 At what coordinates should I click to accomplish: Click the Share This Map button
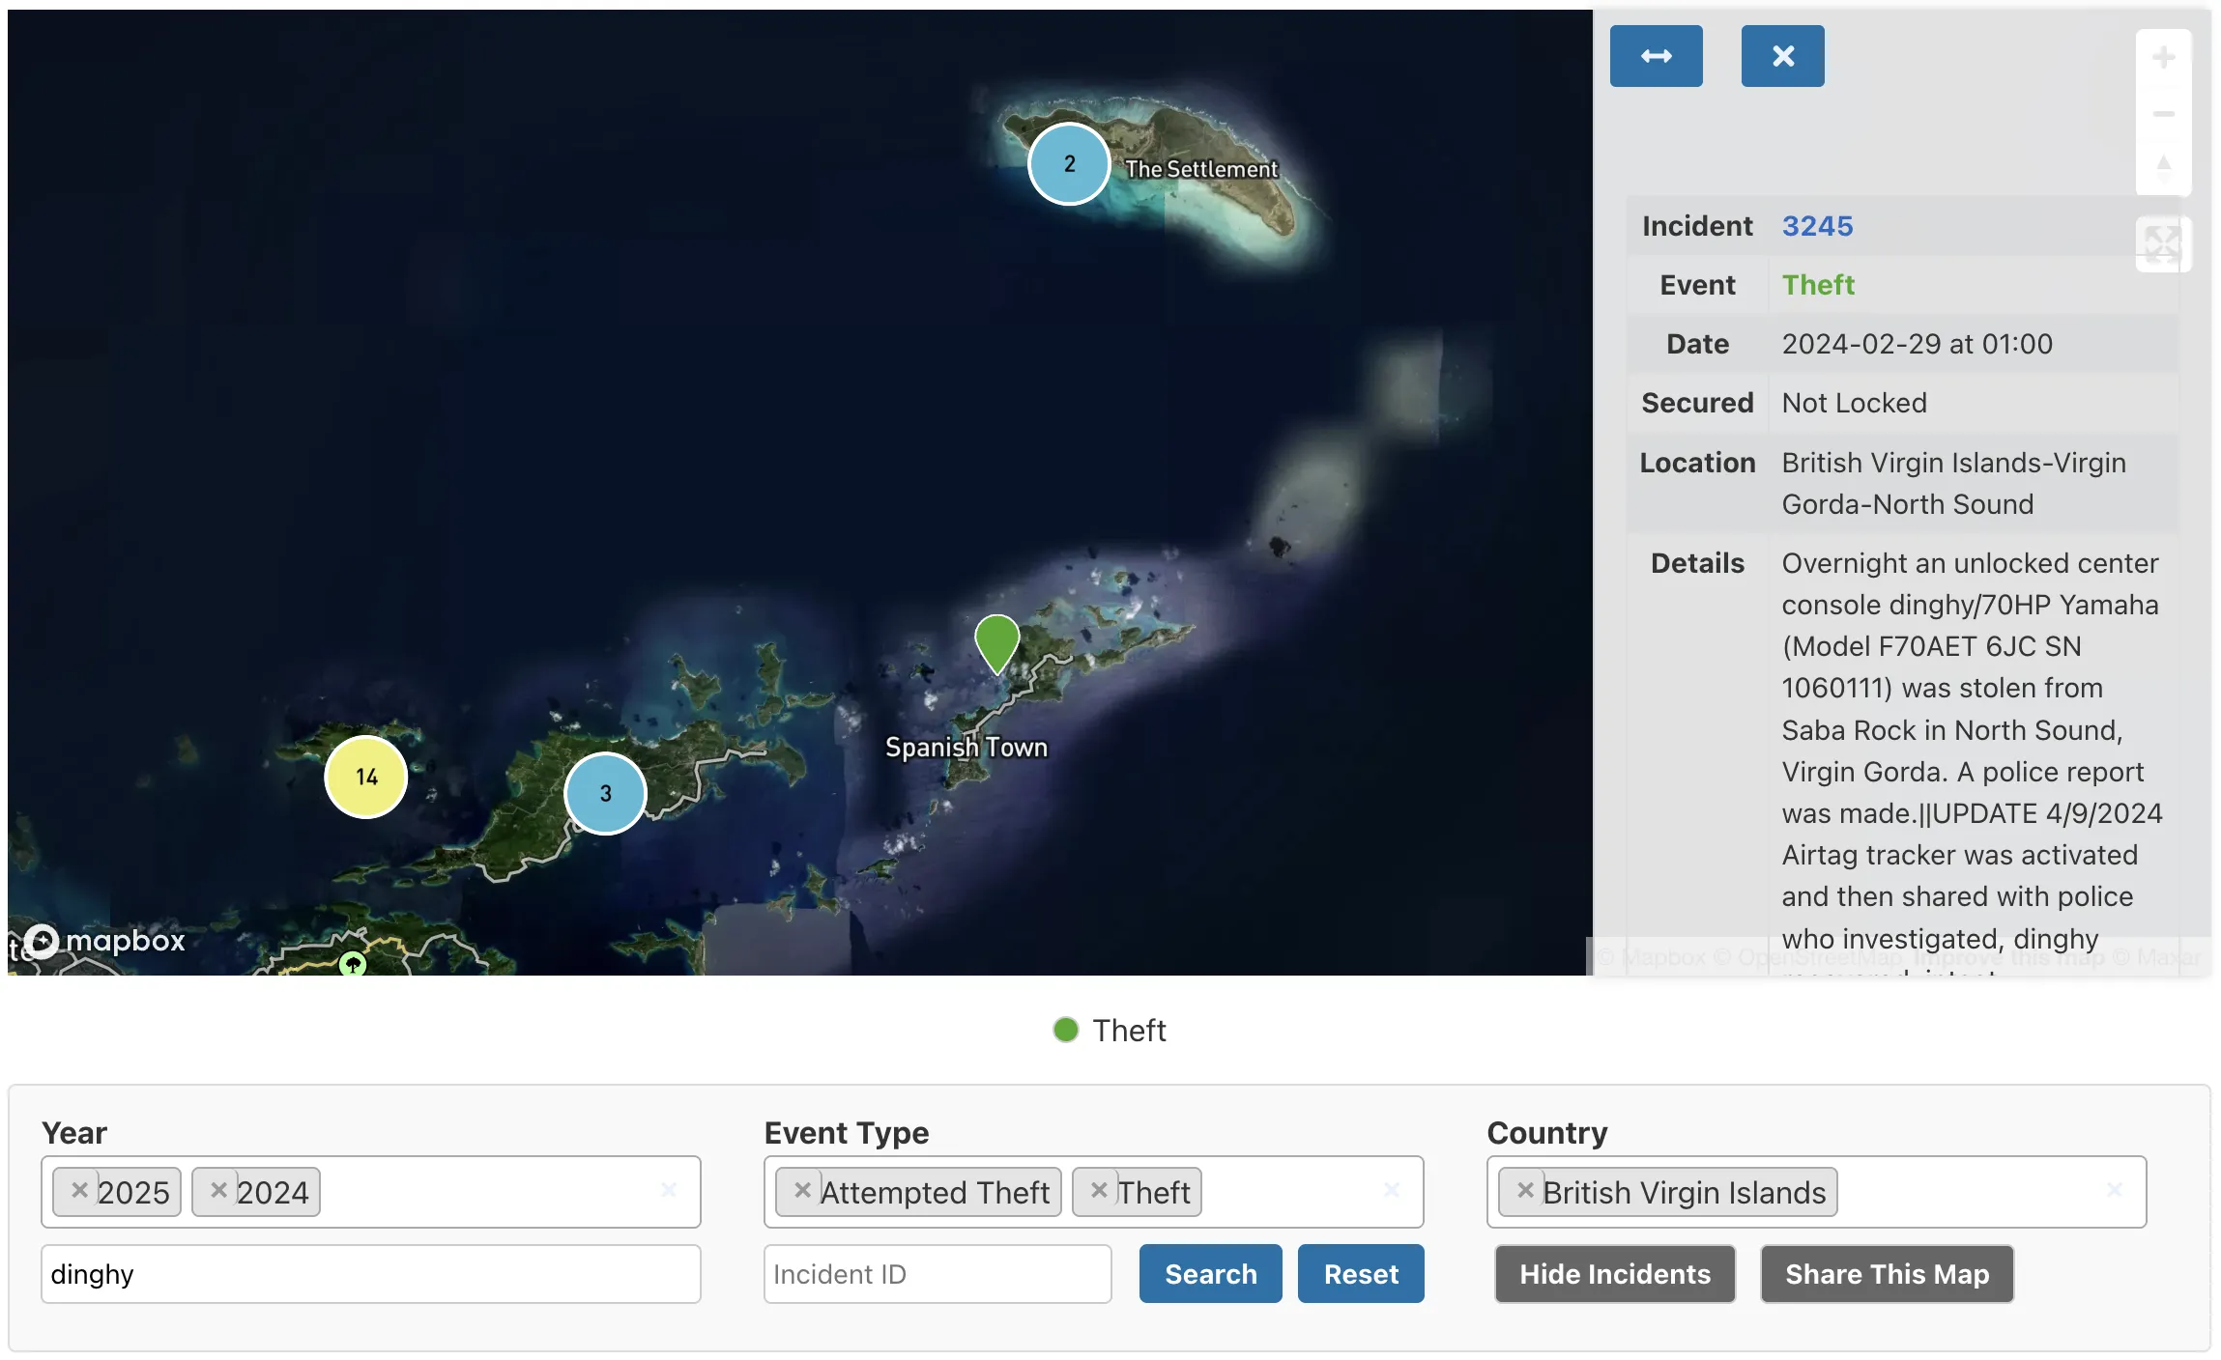click(1887, 1274)
